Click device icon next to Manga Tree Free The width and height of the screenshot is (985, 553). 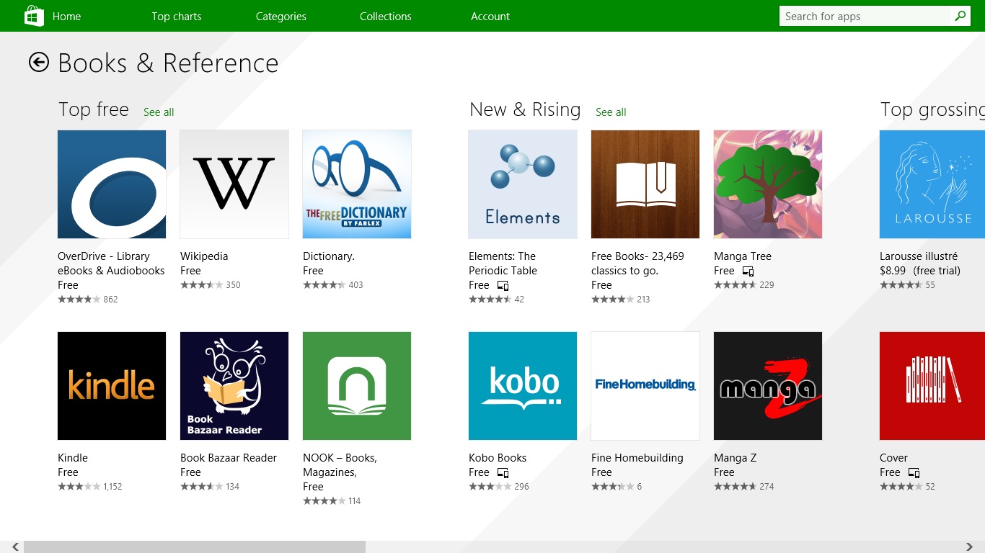click(748, 271)
